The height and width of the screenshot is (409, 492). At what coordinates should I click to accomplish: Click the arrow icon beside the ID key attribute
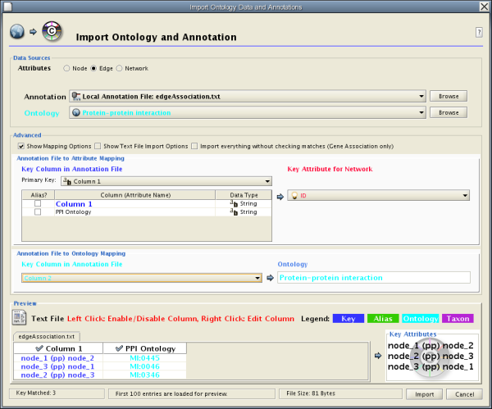pos(280,196)
